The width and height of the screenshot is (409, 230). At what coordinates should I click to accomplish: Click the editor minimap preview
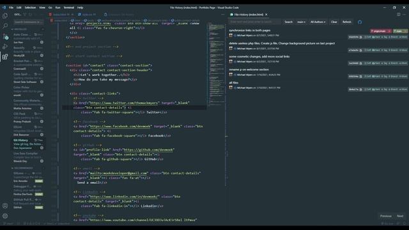[x=217, y=64]
